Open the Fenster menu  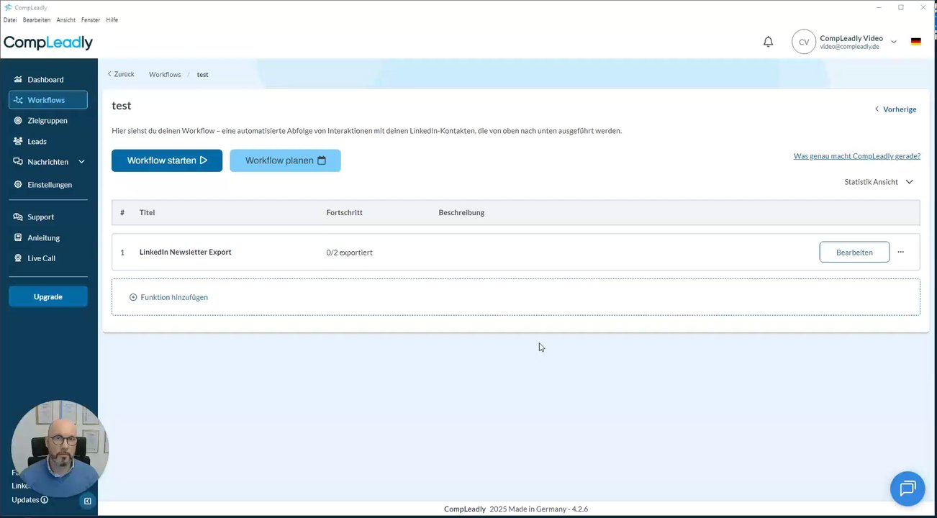click(91, 20)
